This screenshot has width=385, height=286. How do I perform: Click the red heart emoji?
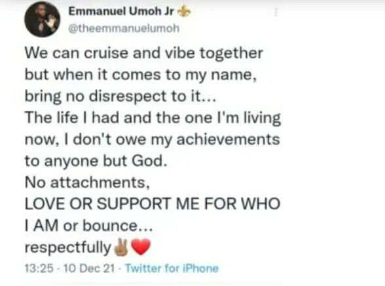coord(141,247)
